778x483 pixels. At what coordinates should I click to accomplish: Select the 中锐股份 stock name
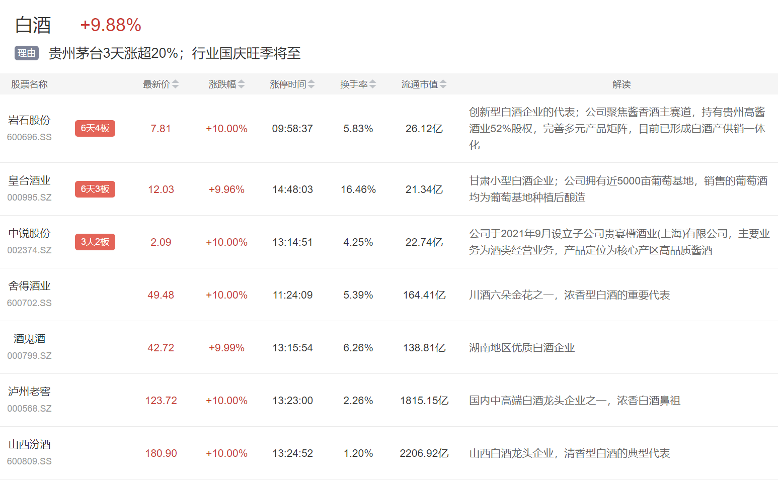(29, 234)
